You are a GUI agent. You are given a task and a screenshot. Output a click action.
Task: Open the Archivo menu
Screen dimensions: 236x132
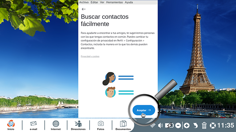coord(84,2)
